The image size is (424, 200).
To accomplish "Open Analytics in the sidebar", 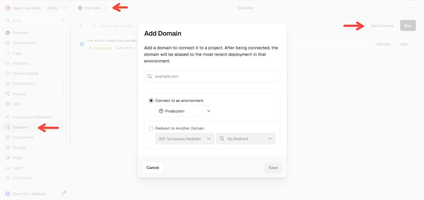I will [35, 63].
